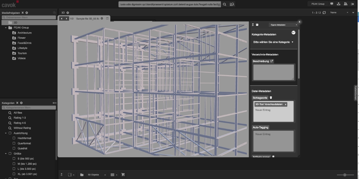Click the save disk icon in metadata panel
This screenshot has width=359, height=179.
[x=257, y=25]
